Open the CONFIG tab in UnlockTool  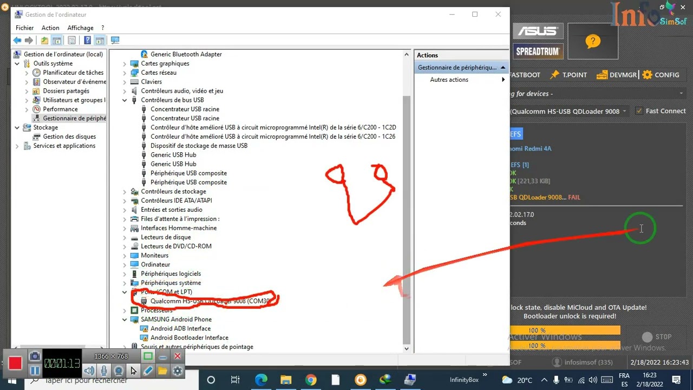[x=661, y=75]
